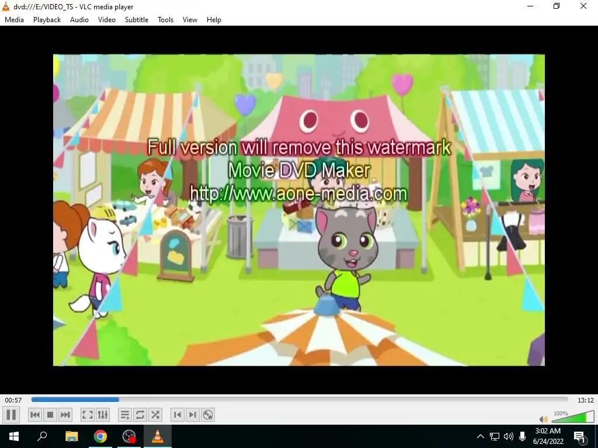Open system volume tray icon

[509, 436]
